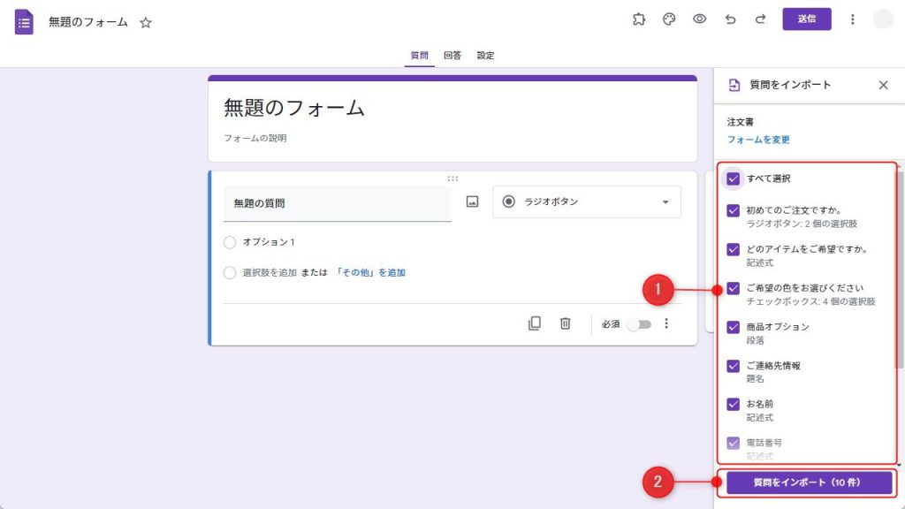Image resolution: width=905 pixels, height=509 pixels.
Task: Star the 無題のフォーム document
Action: (146, 22)
